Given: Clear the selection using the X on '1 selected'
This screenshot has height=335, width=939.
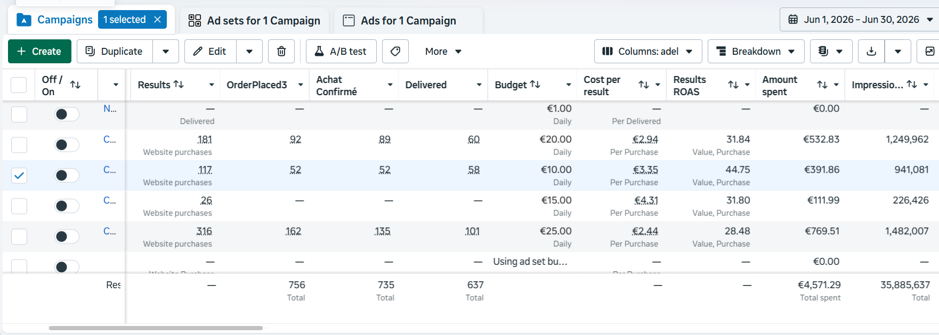Looking at the screenshot, I should point(157,20).
